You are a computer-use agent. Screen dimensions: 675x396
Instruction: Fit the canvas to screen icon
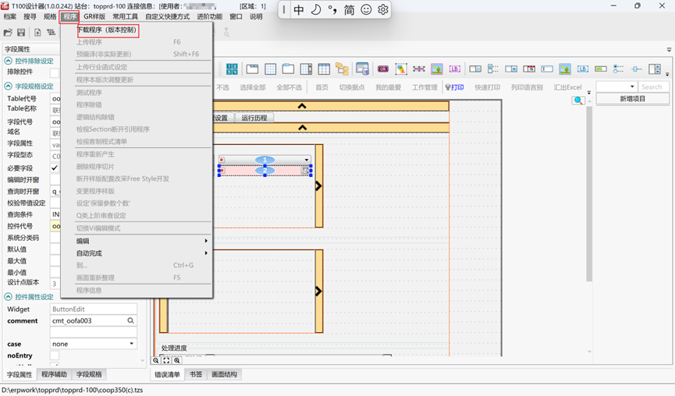[166, 361]
